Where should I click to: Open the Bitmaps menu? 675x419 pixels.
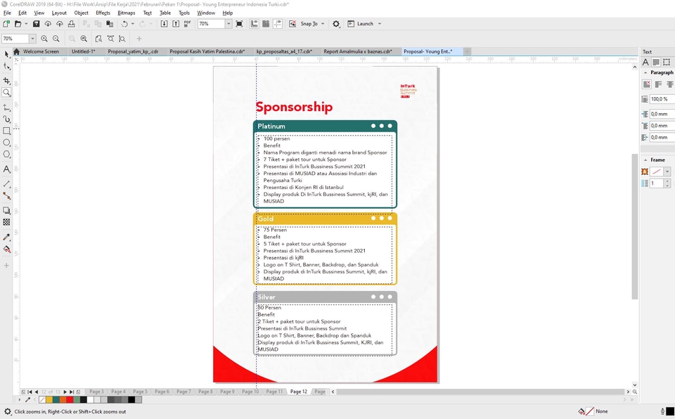(x=126, y=13)
